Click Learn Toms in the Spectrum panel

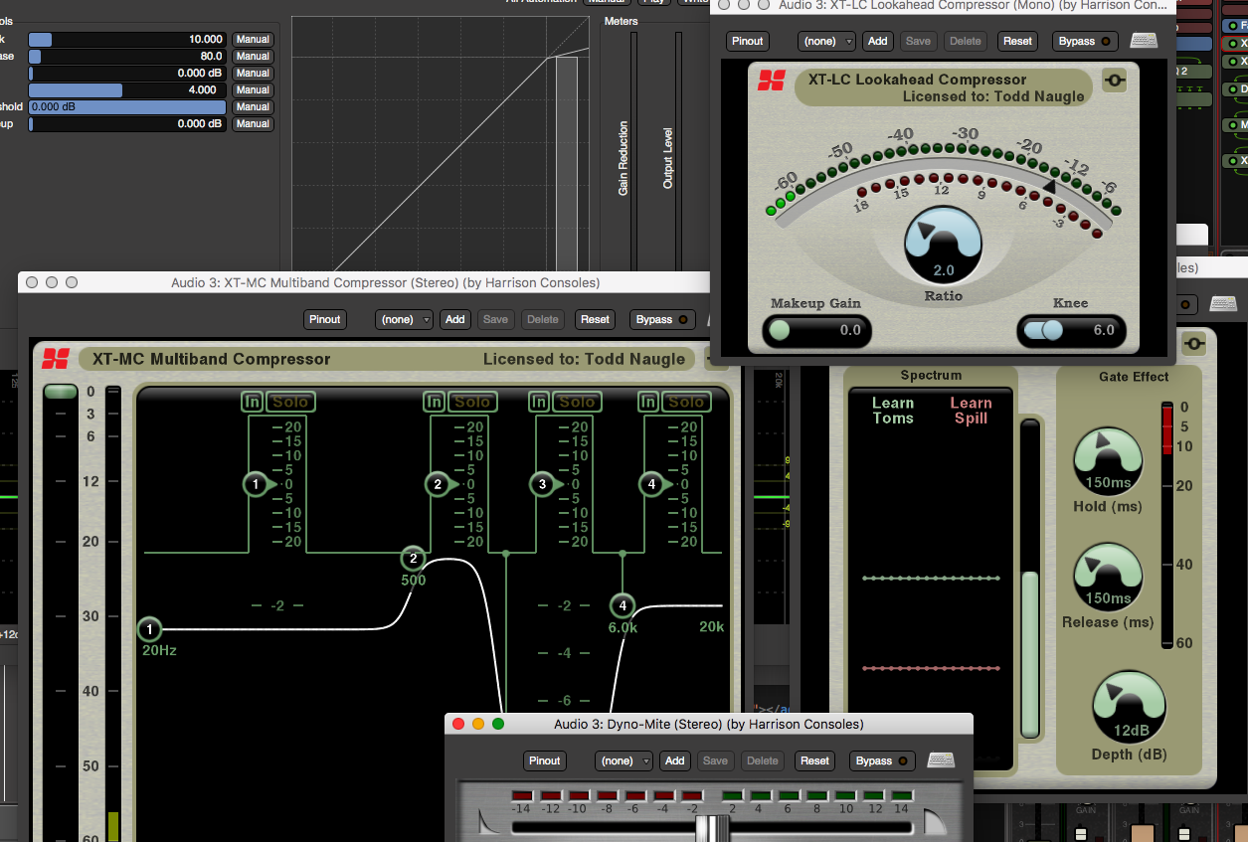coord(891,410)
